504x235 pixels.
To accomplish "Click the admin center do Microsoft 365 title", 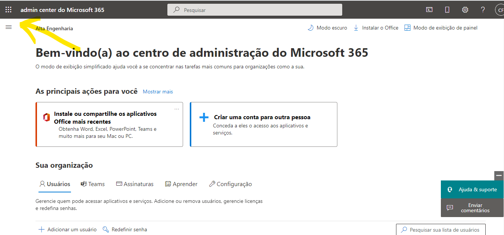I will pyautogui.click(x=62, y=10).
